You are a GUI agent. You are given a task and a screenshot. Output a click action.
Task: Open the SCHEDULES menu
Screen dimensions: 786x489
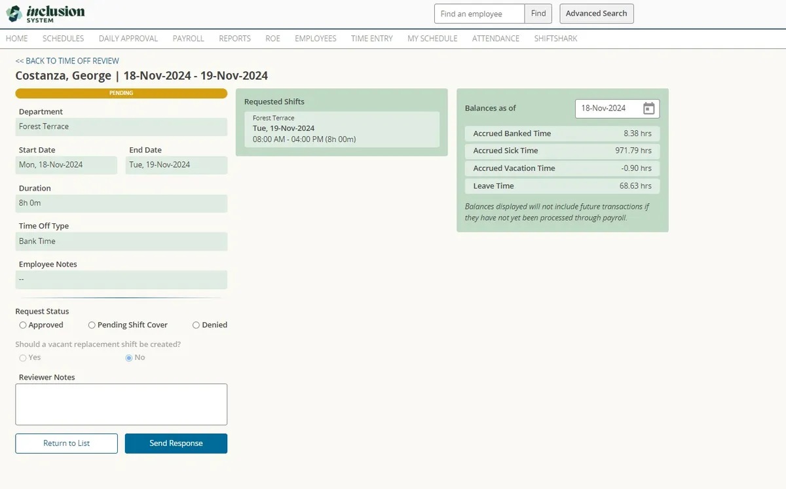(63, 39)
